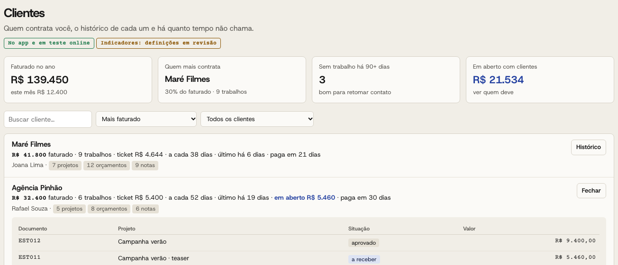Click the Buscar cliente search field
This screenshot has height=265, width=618.
click(48, 119)
